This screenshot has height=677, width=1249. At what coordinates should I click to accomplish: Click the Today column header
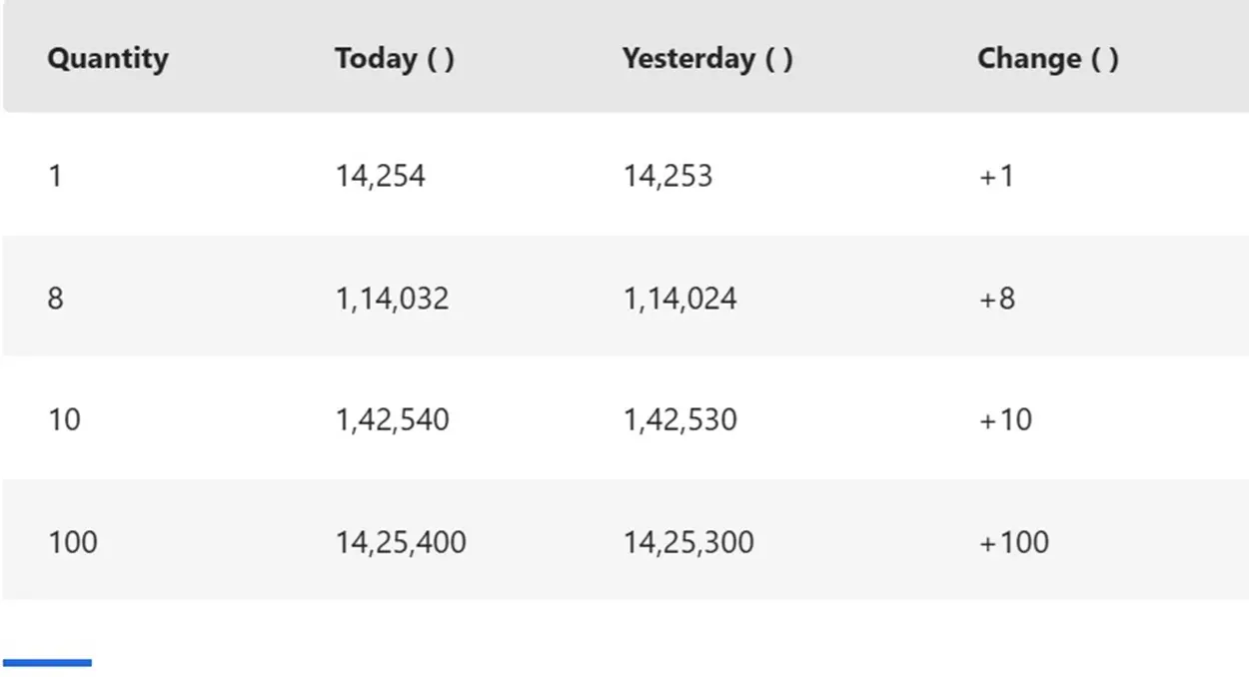(395, 58)
